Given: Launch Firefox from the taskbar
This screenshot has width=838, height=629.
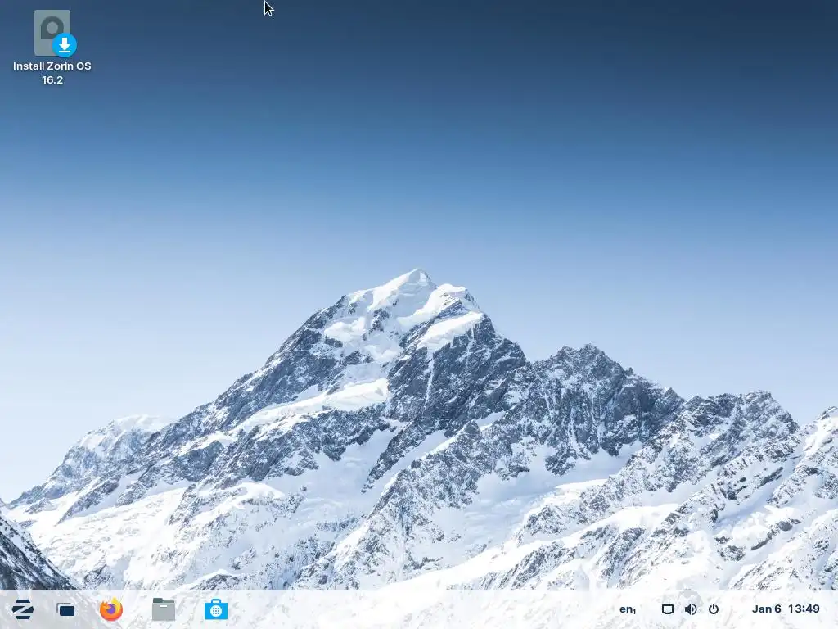Looking at the screenshot, I should point(111,609).
